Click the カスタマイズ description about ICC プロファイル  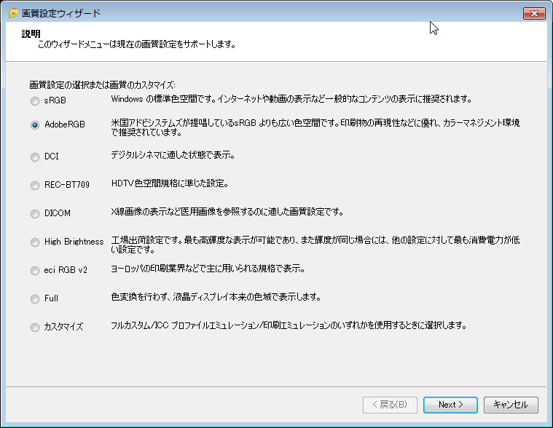(289, 325)
